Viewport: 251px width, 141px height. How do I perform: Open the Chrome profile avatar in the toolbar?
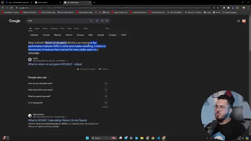coord(244,8)
